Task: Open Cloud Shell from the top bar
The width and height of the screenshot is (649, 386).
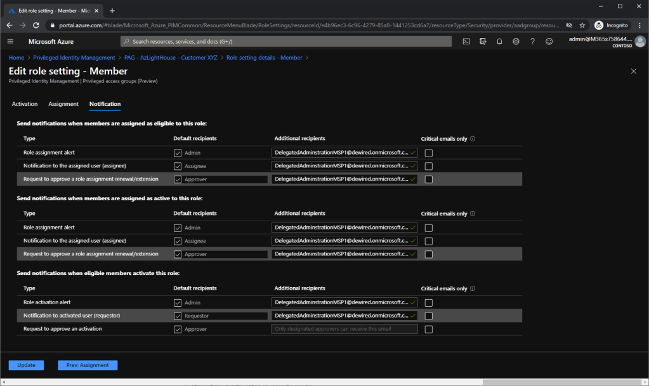Action: [466, 41]
